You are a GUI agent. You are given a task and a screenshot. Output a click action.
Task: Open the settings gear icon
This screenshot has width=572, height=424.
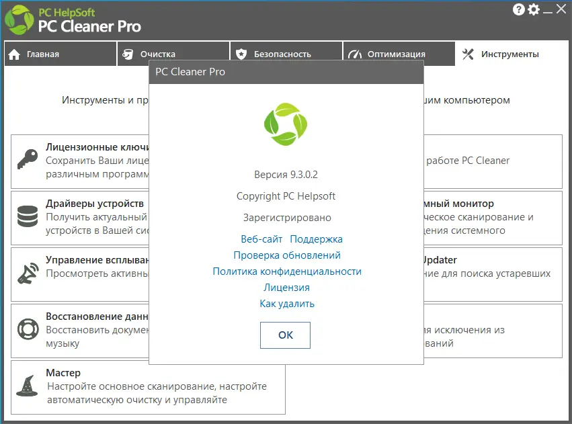pyautogui.click(x=533, y=10)
